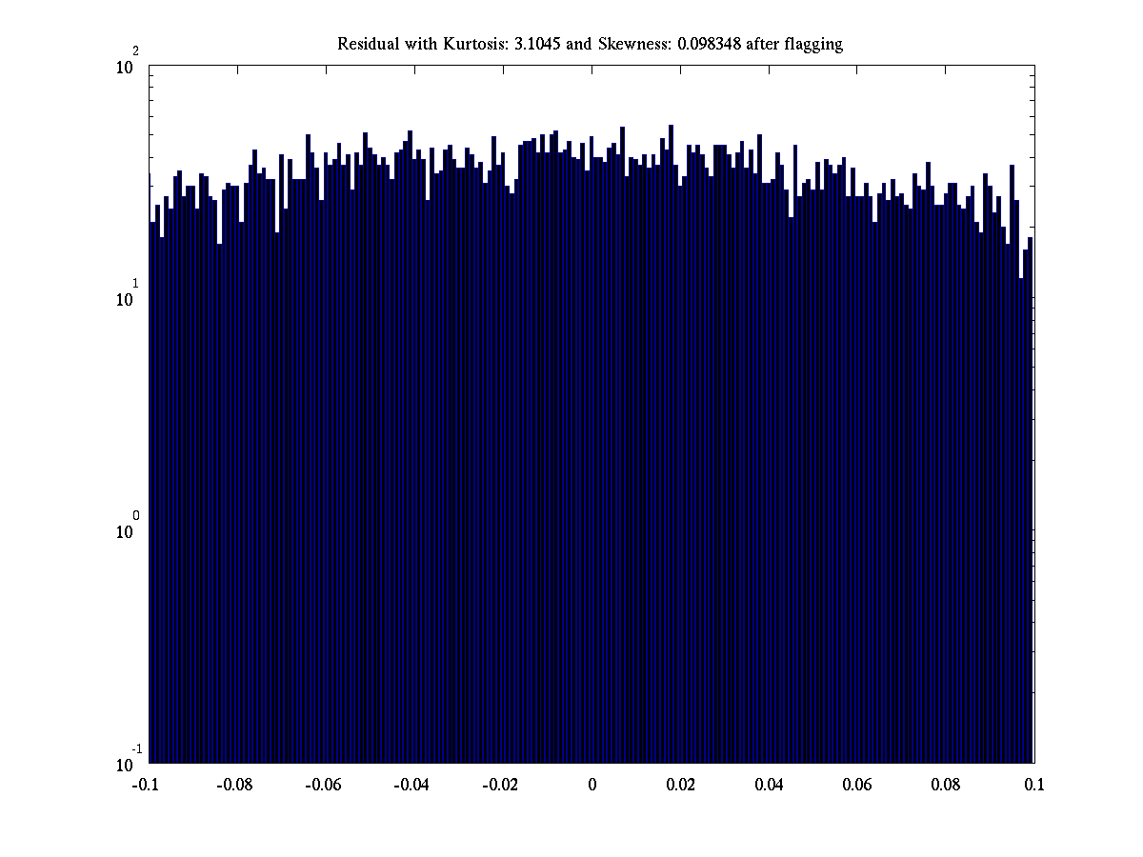
Task: Select the x-axis tick label -0.08
Action: pyautogui.click(x=235, y=786)
